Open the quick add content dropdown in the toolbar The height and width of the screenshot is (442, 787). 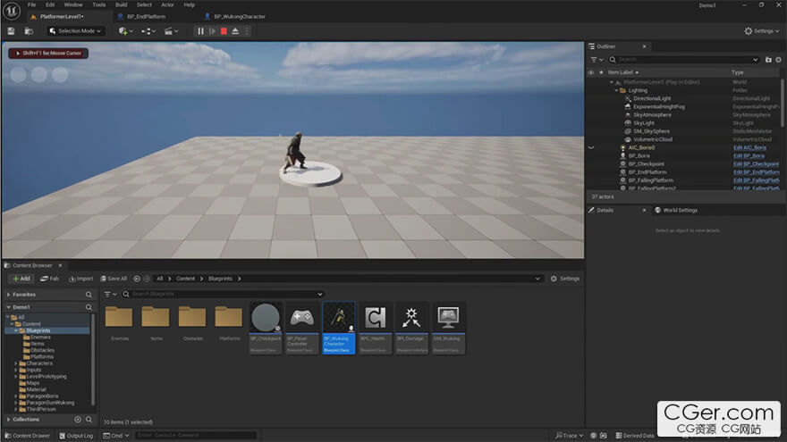pyautogui.click(x=125, y=31)
